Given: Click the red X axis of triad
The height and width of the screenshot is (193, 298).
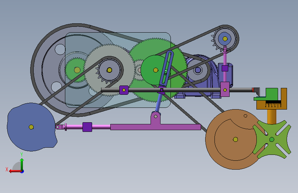Looking at the screenshot, I should coord(15,171).
